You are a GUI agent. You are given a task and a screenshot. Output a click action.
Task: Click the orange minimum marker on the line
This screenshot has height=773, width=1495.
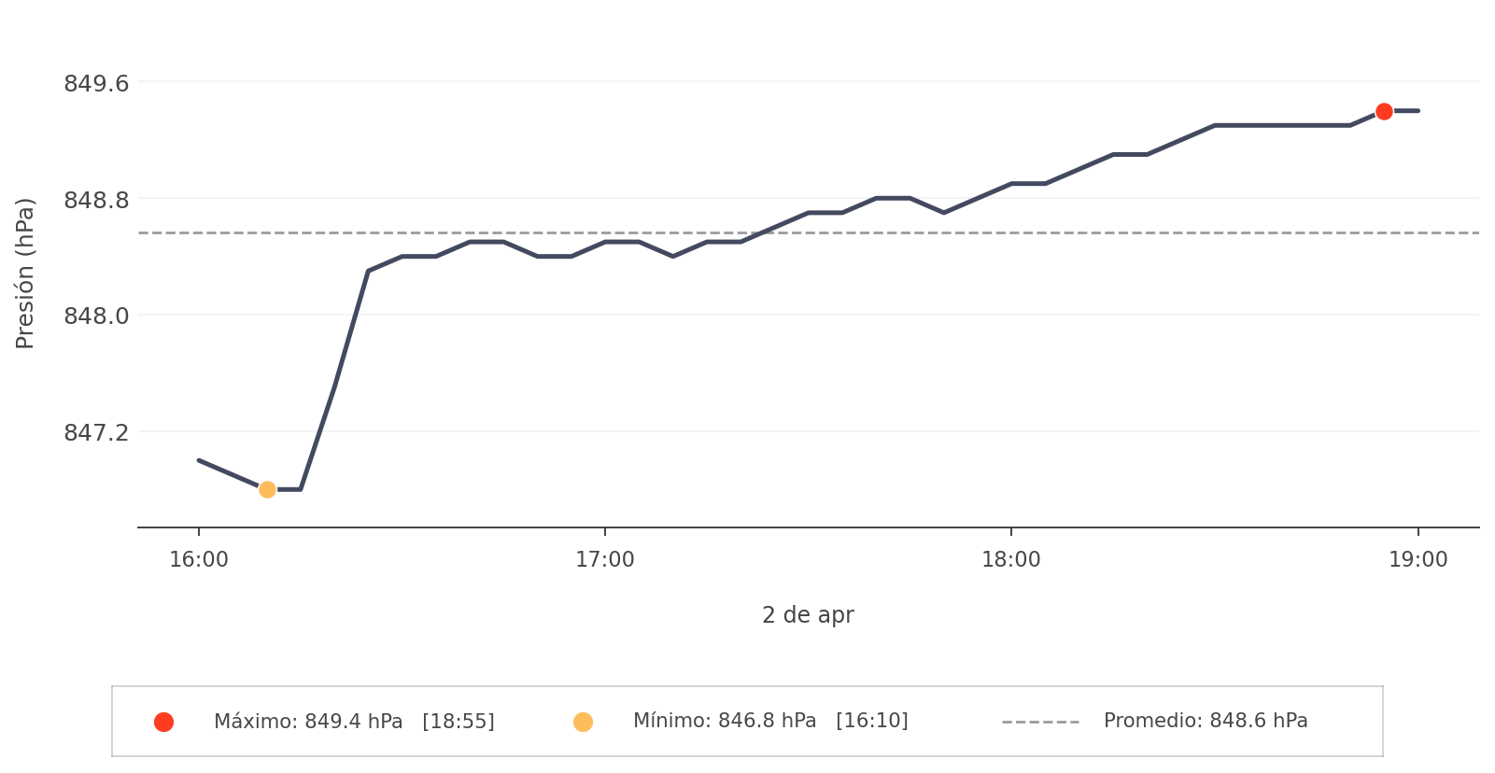(x=267, y=489)
